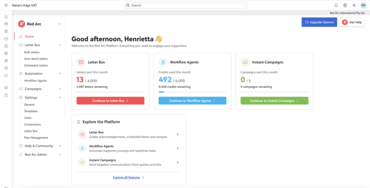Click the tag-shaped icon in left rail
This screenshot has width=370, height=188.
6,61
